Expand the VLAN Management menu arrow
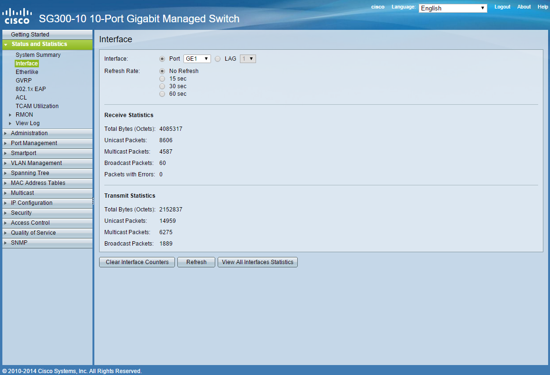550x375 pixels. [5, 163]
